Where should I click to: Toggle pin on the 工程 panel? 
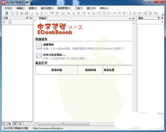27,18
